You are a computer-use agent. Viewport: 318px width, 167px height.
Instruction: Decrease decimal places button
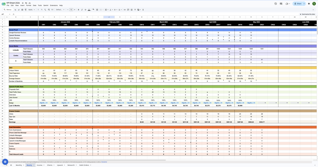click(x=45, y=10)
